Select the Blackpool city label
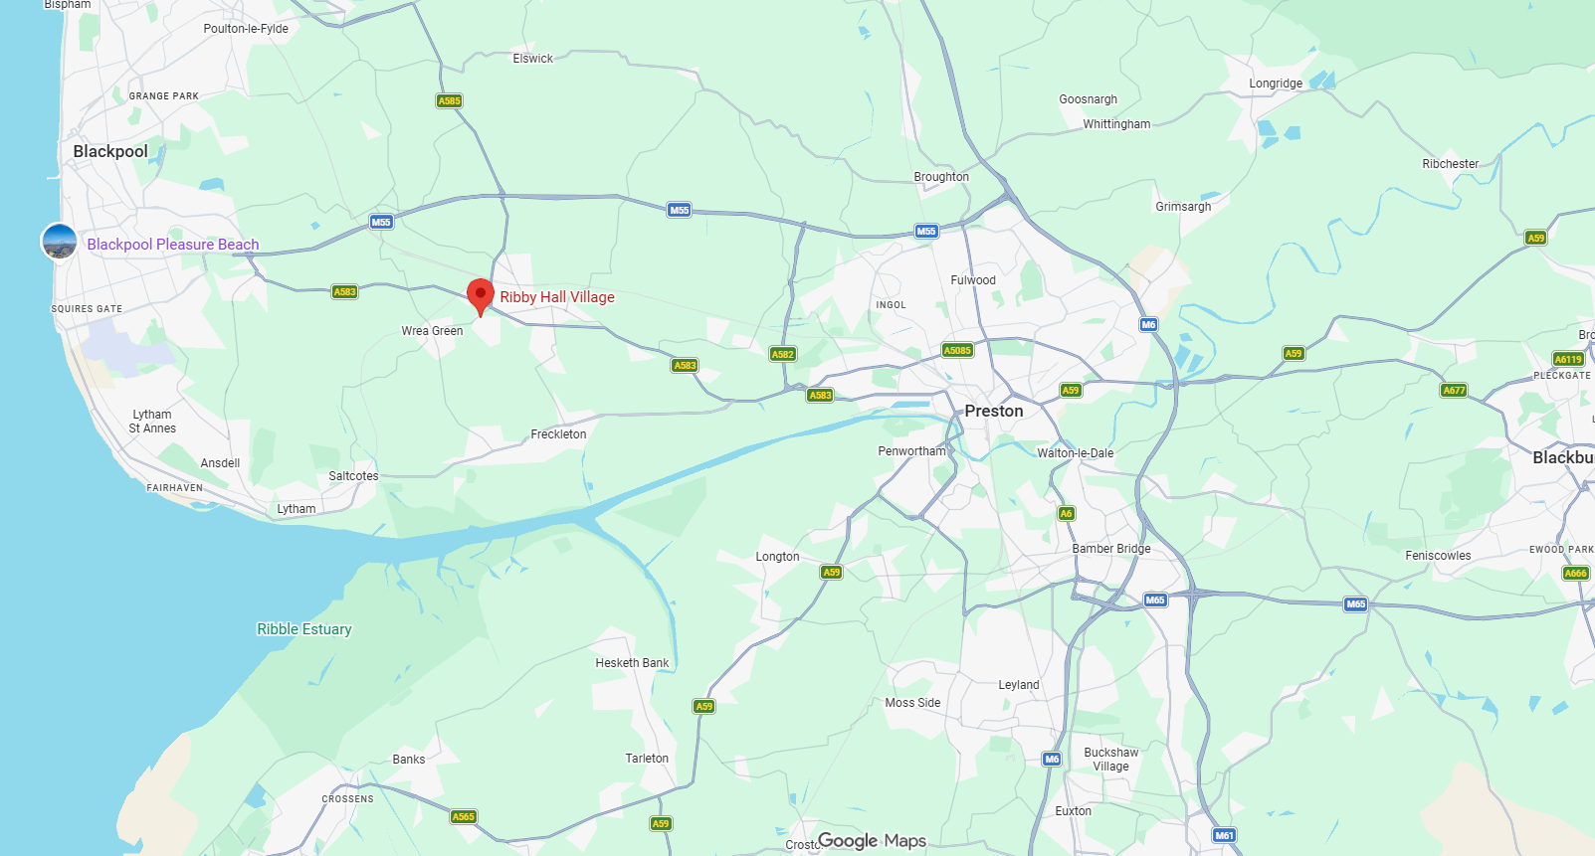 110,151
